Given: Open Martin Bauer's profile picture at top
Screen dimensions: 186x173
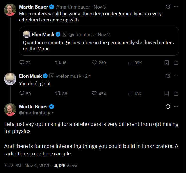Looking at the screenshot, I should (10, 10).
